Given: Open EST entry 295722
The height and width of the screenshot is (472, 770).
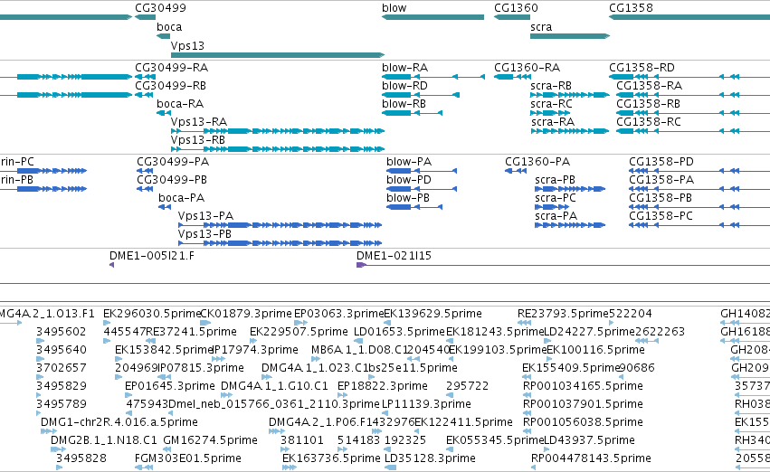Looking at the screenshot, I should tap(468, 387).
